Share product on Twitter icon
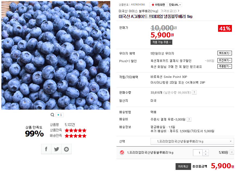236x171 pixels. [56, 149]
